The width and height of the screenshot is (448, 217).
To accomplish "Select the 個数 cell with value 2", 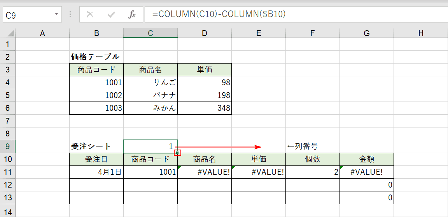I will [x=313, y=172].
